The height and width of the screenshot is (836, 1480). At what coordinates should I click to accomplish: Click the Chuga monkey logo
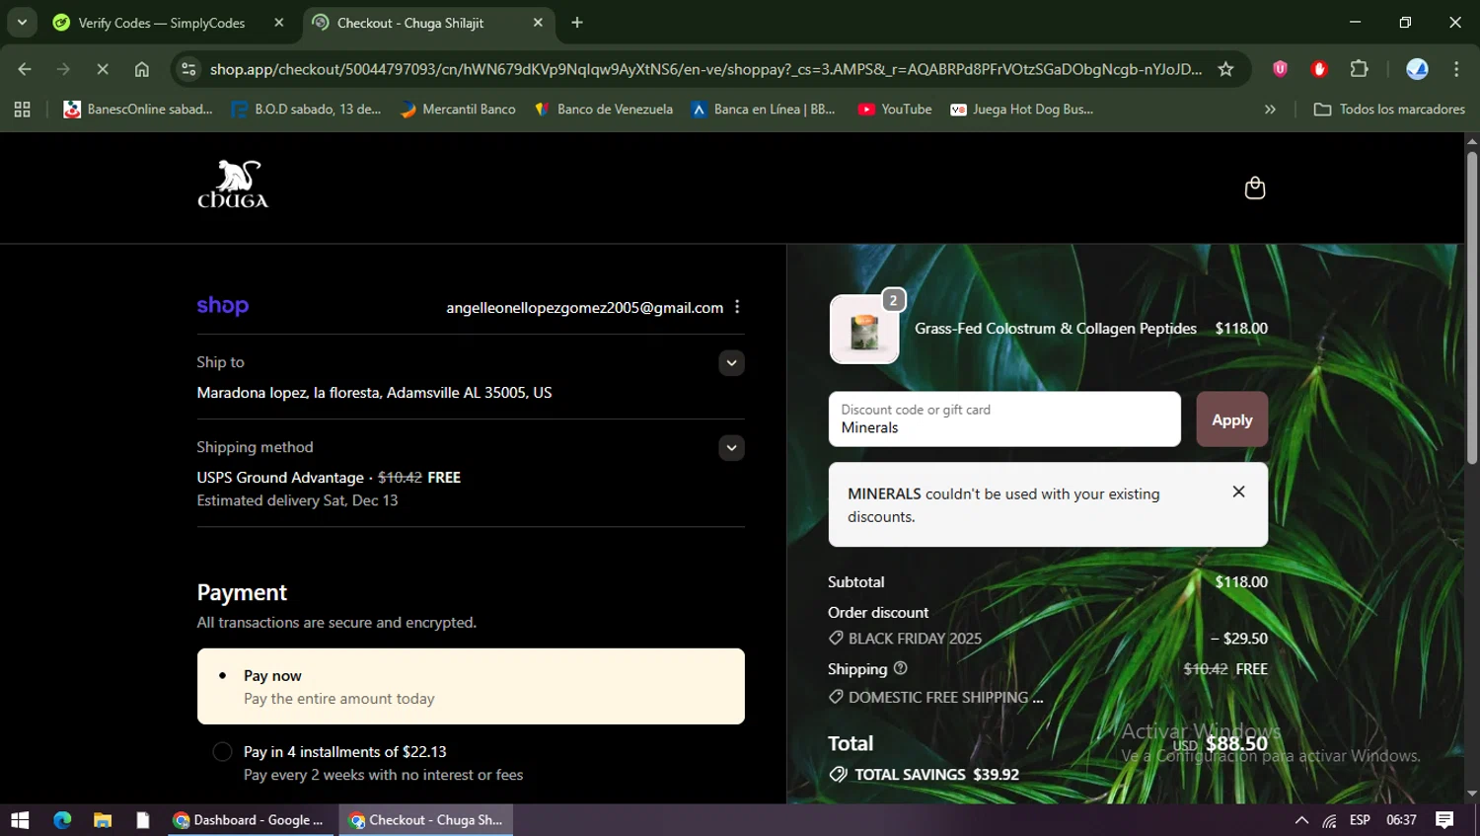pos(233,185)
